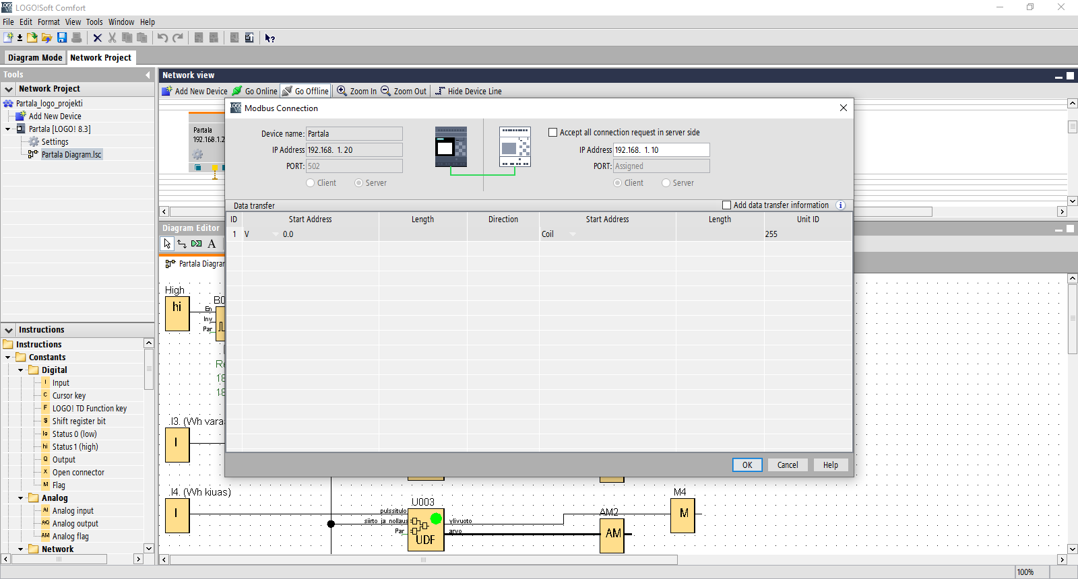
Task: Collapse the Partala [LOGO! 8.3] tree node
Action: point(7,129)
